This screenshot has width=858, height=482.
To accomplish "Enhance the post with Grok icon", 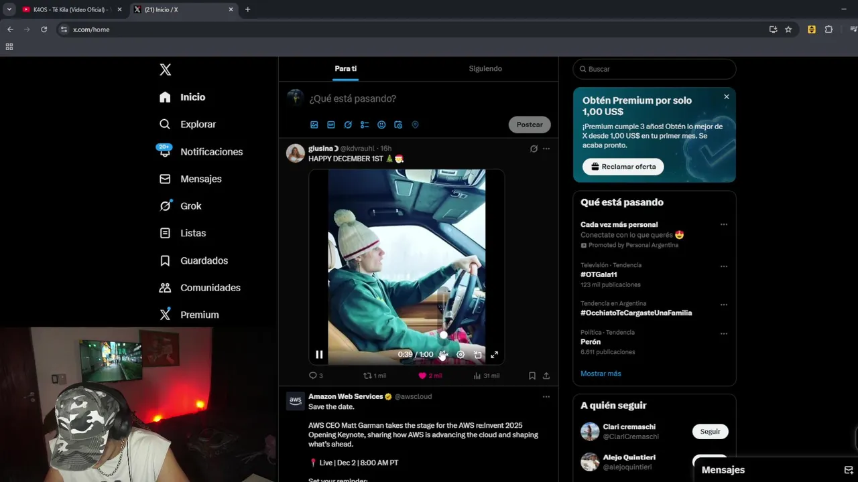I will (x=348, y=125).
